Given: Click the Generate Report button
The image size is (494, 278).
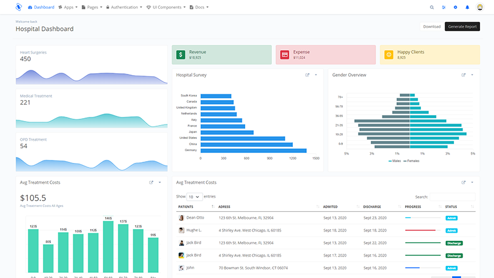Looking at the screenshot, I should click(x=462, y=26).
